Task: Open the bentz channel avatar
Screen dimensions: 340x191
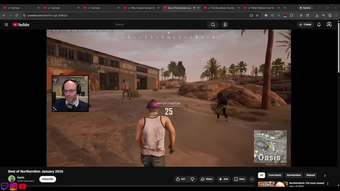Action: pos(12,179)
